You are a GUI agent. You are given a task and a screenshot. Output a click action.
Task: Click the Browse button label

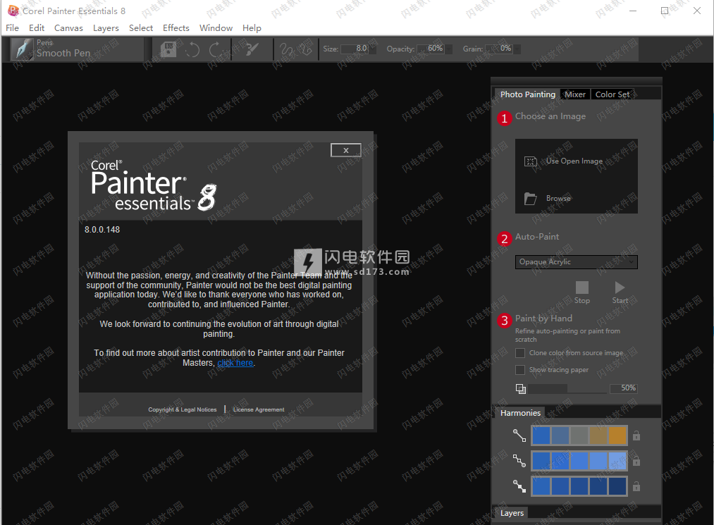(x=558, y=199)
